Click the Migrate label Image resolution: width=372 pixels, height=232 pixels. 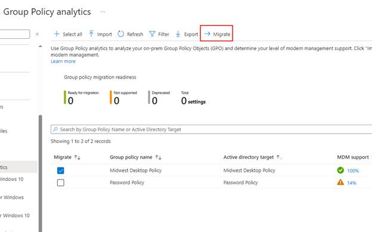222,34
